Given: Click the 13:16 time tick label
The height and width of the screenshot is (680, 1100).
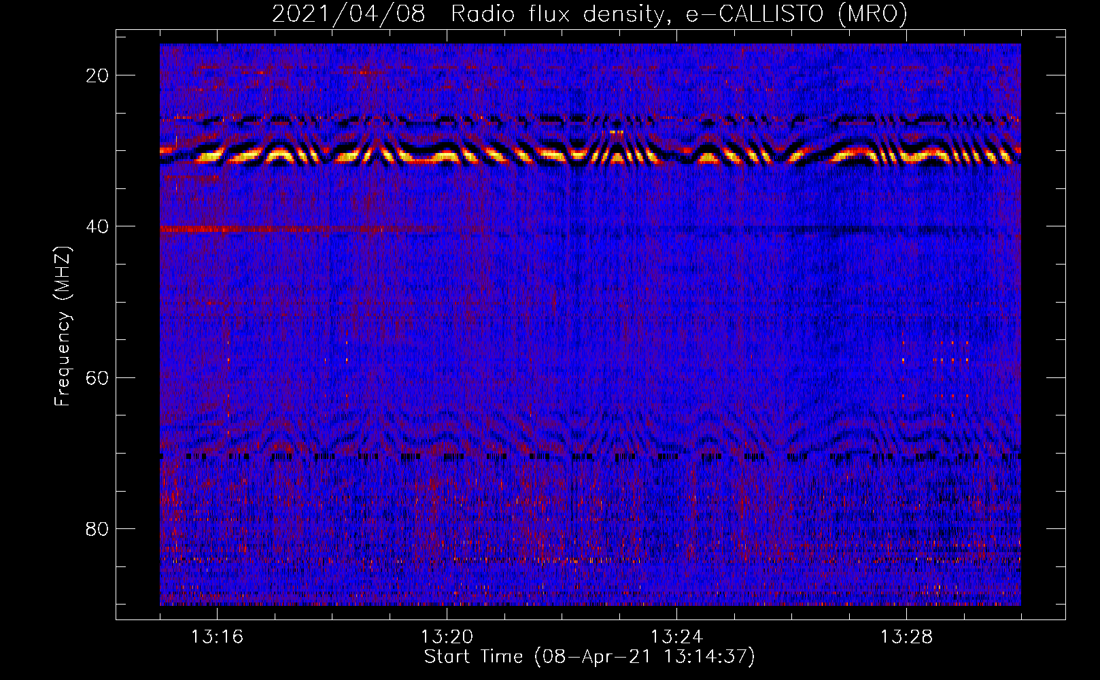Looking at the screenshot, I should [x=217, y=637].
